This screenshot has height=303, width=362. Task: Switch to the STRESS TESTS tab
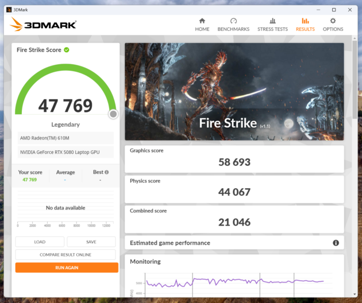click(272, 29)
